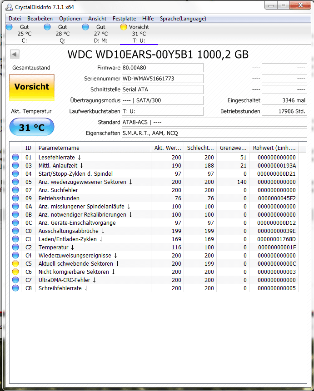
Task: Open the Hilfe menu
Action: (148, 19)
